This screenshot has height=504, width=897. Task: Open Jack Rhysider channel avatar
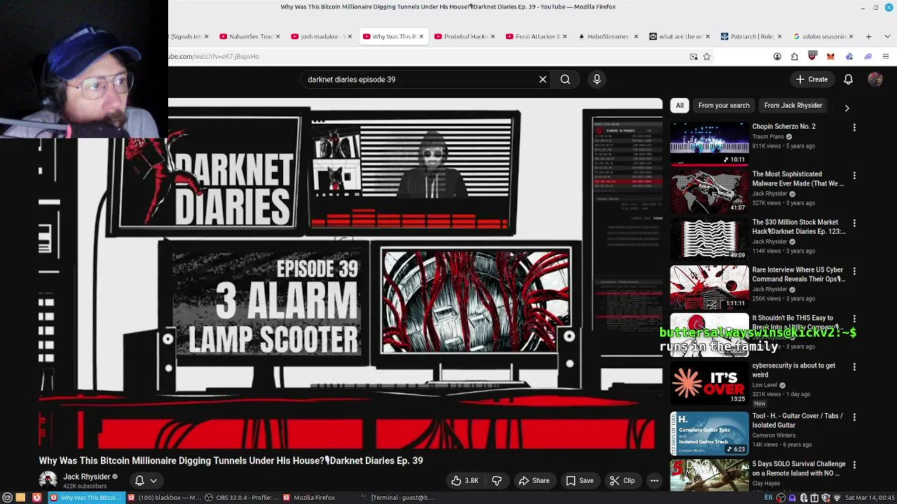(48, 480)
